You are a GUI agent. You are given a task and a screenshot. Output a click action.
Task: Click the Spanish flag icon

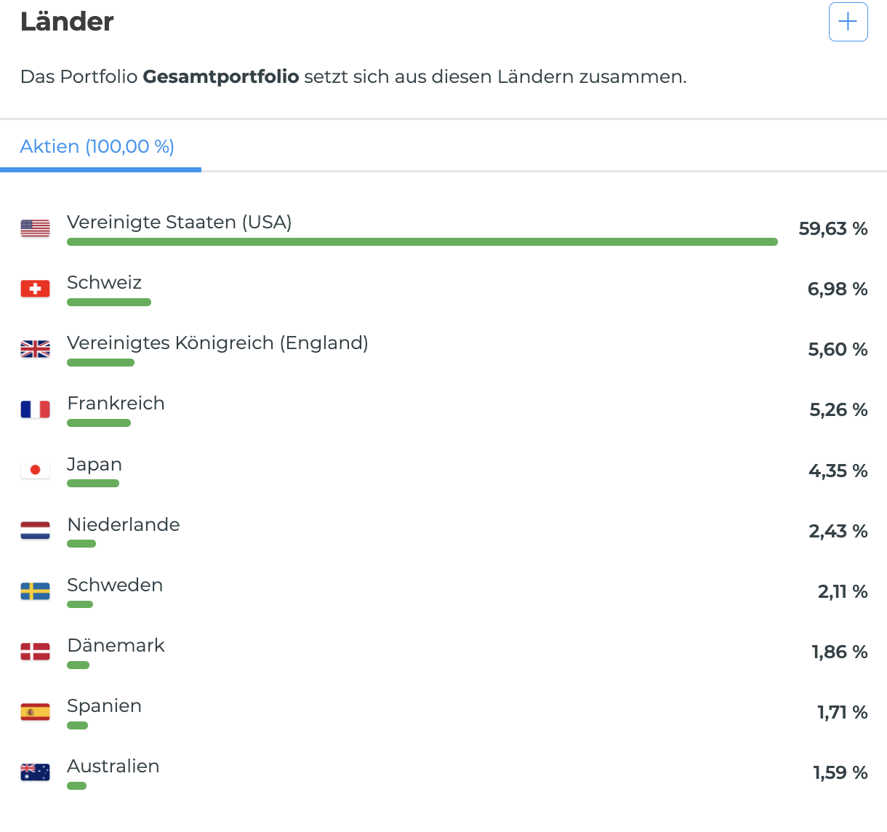click(35, 712)
